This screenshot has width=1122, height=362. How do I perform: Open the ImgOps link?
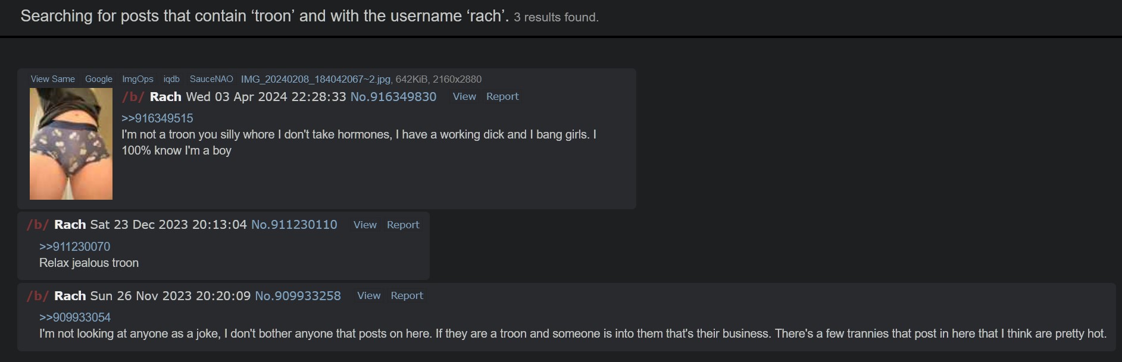tap(137, 79)
